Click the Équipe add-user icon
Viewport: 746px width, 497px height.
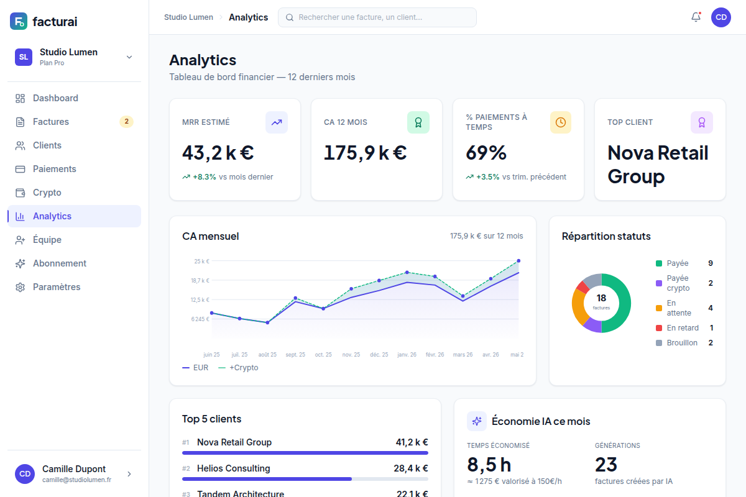coord(20,240)
